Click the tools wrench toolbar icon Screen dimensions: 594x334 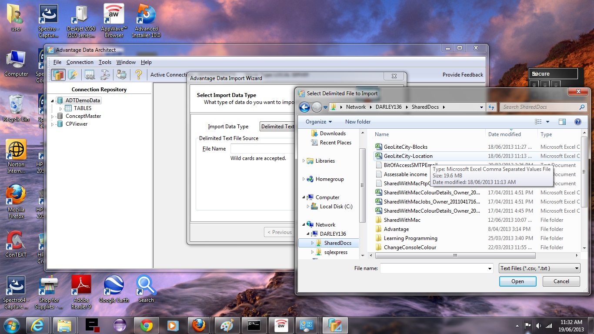(x=105, y=75)
